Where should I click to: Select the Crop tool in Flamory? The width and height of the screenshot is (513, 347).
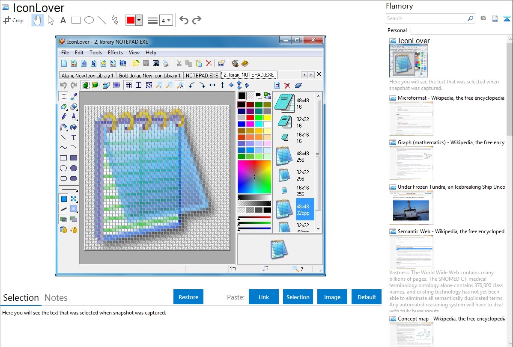tap(13, 20)
